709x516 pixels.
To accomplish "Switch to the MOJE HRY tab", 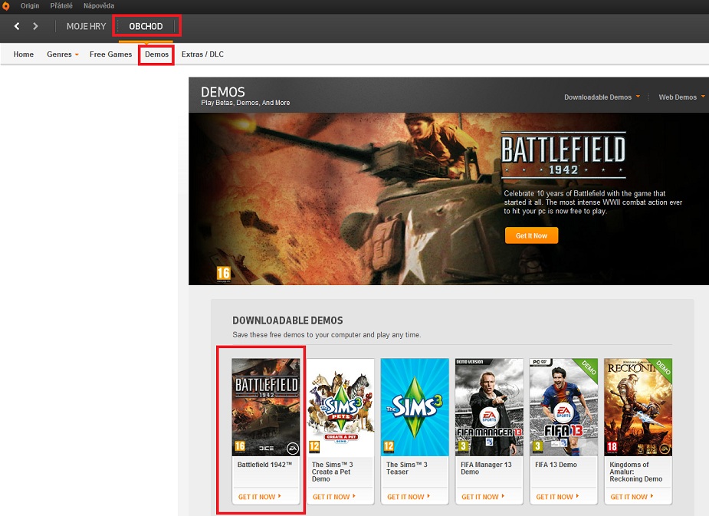I will point(87,26).
